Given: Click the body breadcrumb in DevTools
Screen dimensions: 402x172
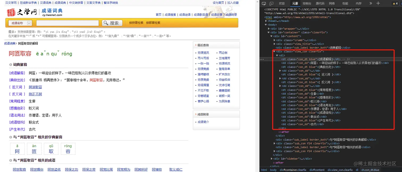Looking at the screenshot, I should pos(273,170).
